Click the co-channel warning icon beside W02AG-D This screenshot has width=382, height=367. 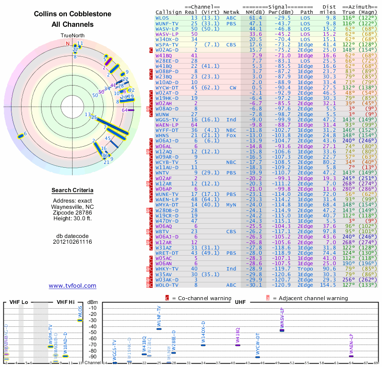tap(151, 50)
